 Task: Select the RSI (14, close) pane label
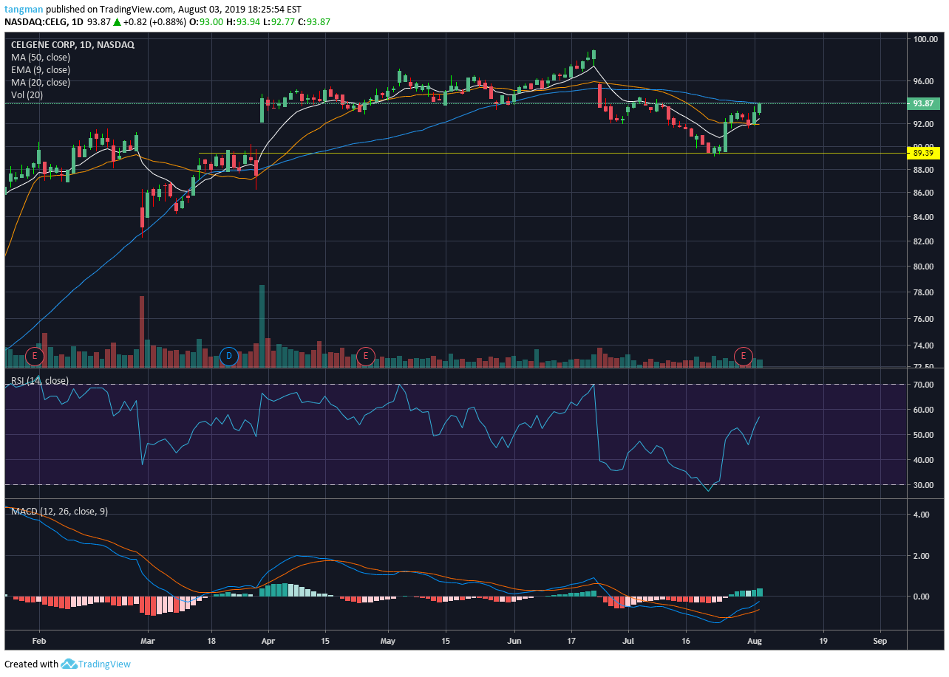(x=39, y=381)
